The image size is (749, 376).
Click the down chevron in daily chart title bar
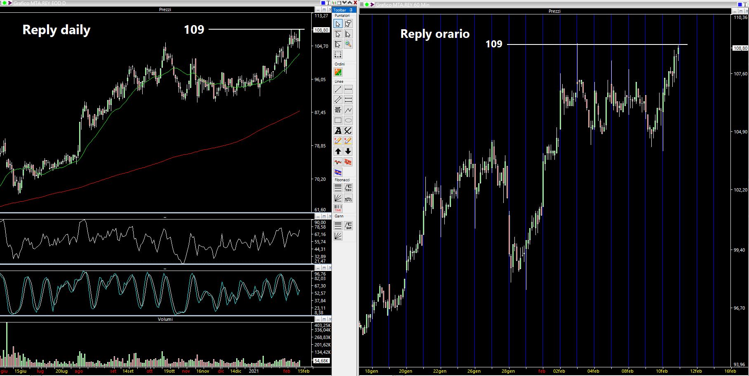click(344, 3)
